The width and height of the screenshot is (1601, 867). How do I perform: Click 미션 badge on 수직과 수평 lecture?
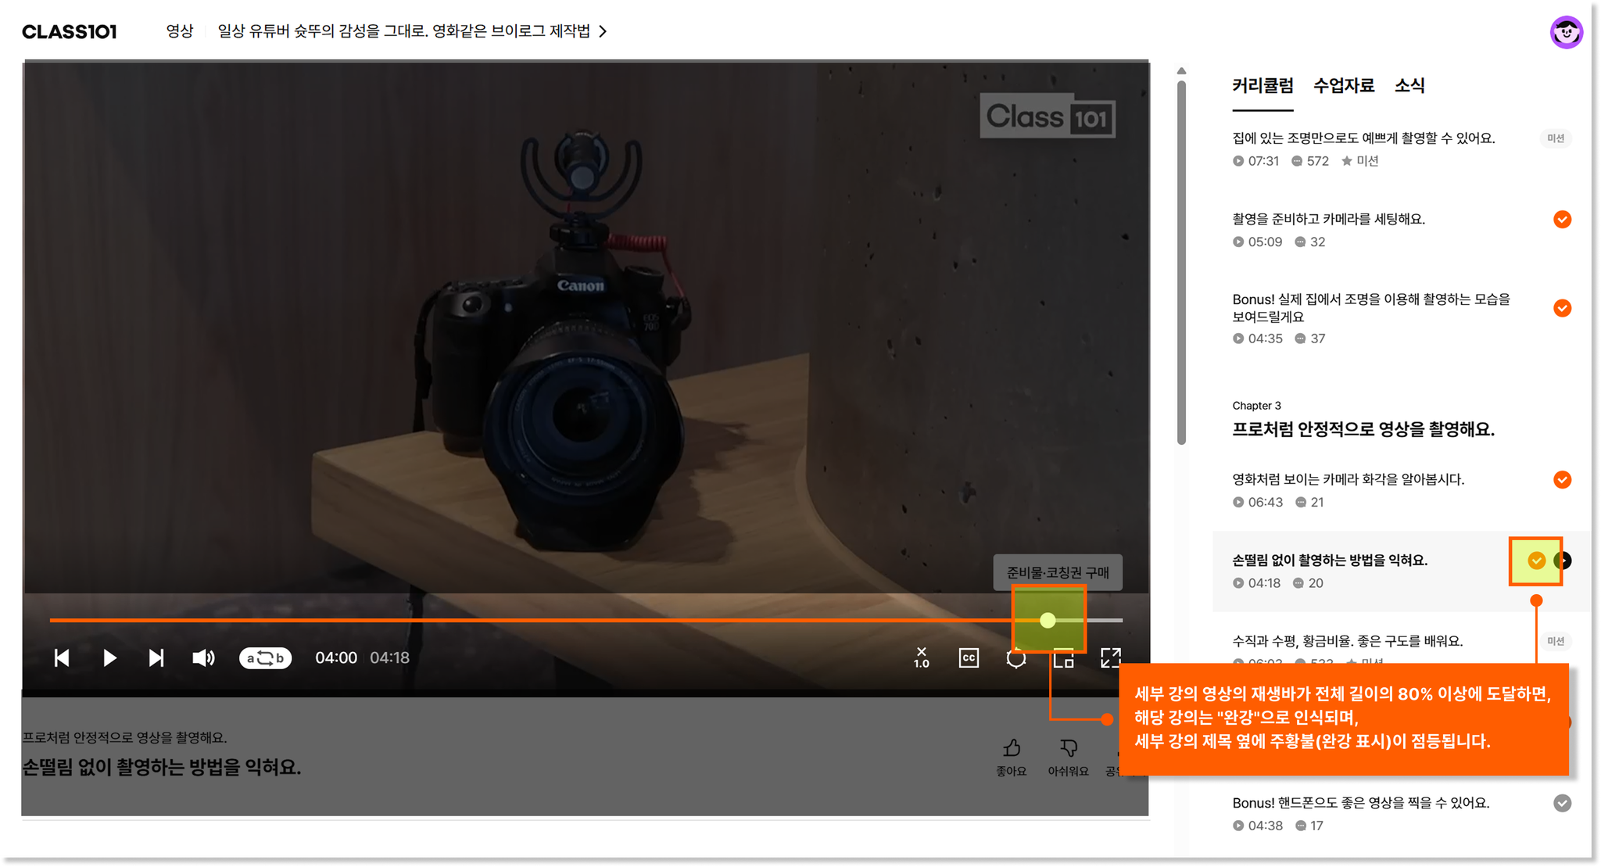pos(1556,641)
